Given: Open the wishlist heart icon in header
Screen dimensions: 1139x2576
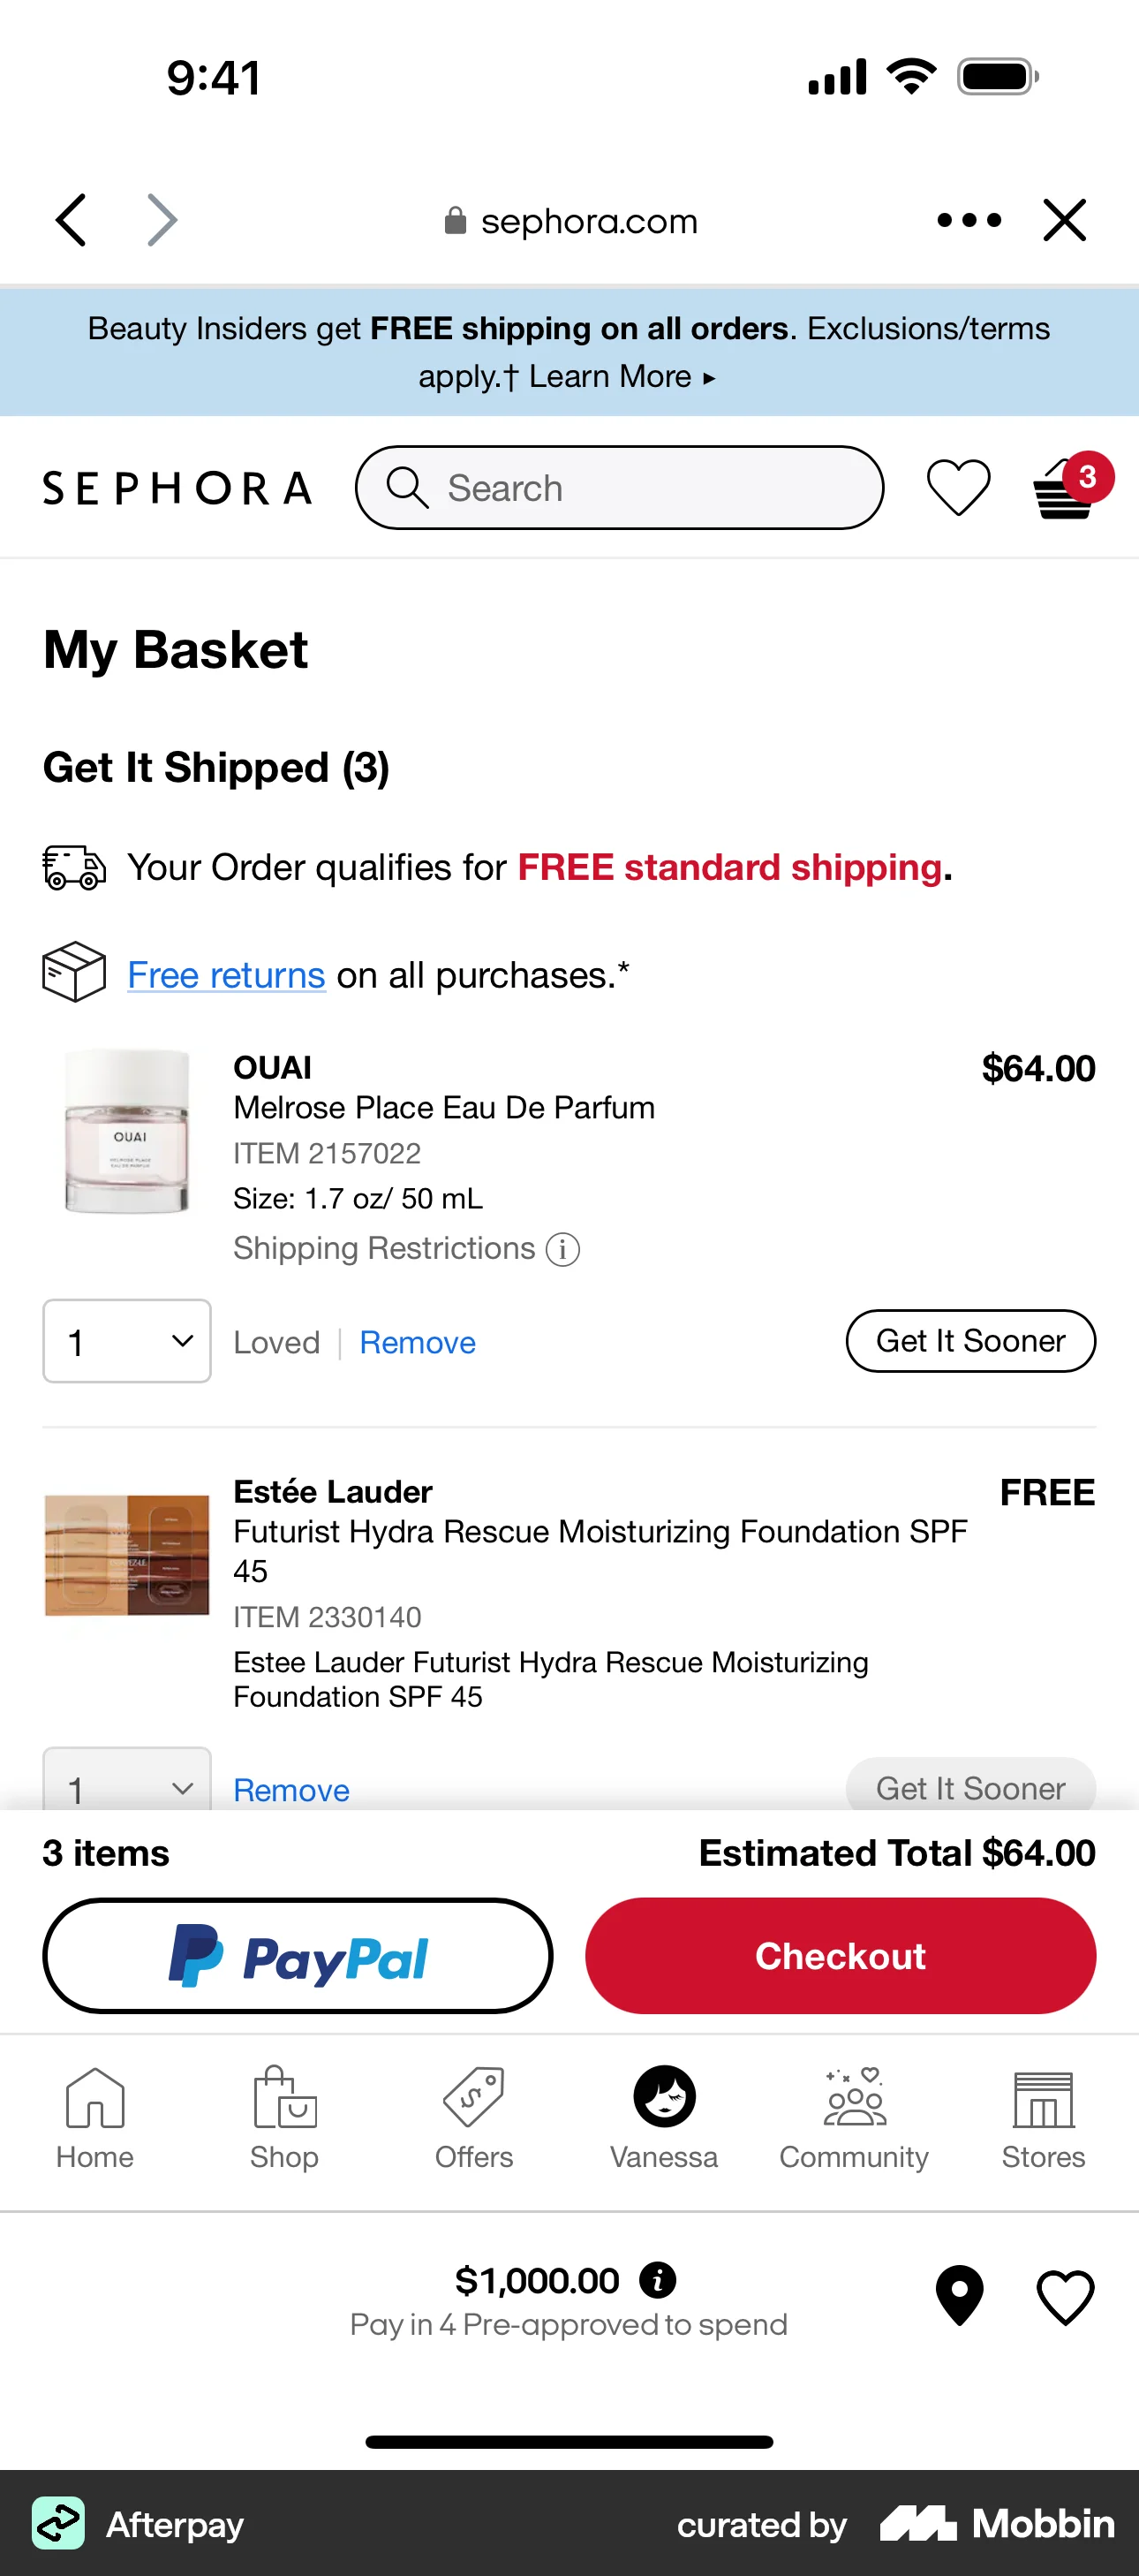Looking at the screenshot, I should pyautogui.click(x=958, y=488).
